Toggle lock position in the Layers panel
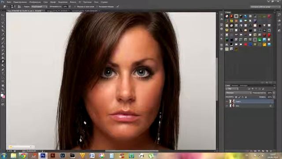The height and width of the screenshot is (159, 282). pyautogui.click(x=243, y=97)
